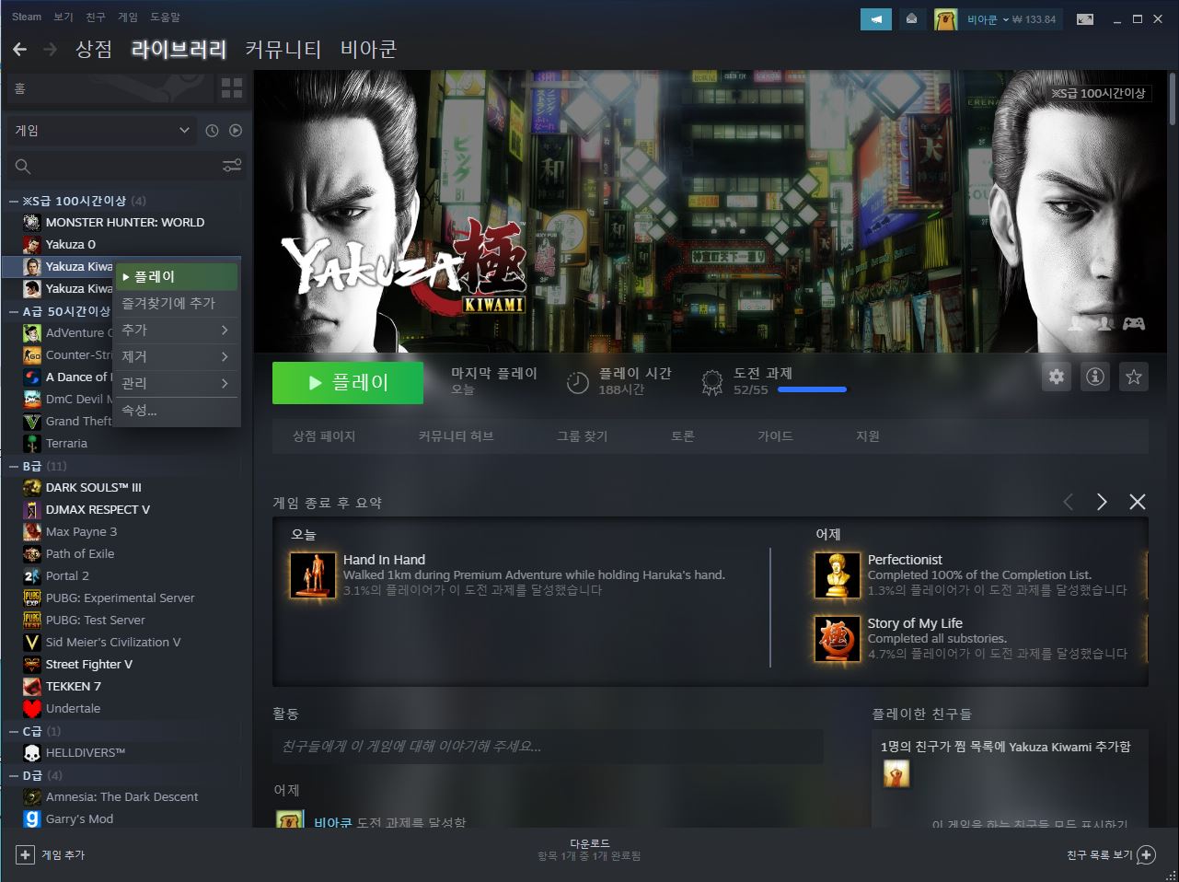
Task: Click the forward navigation arrow
Action: tap(50, 50)
